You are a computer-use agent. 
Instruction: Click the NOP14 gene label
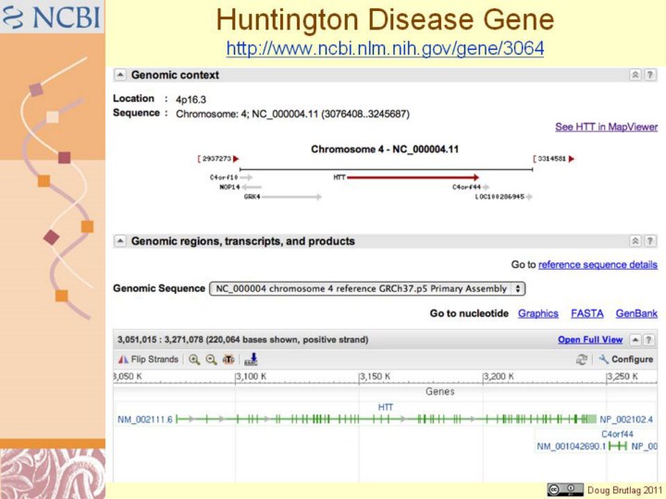[x=229, y=187]
